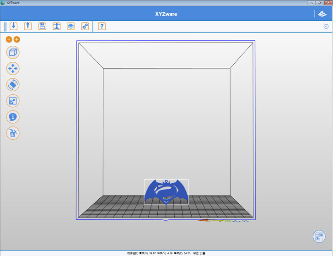Select the Scale resize tool

13,101
